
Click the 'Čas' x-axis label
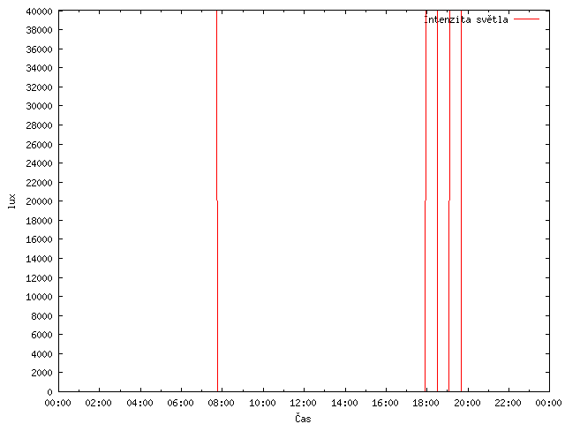click(303, 418)
